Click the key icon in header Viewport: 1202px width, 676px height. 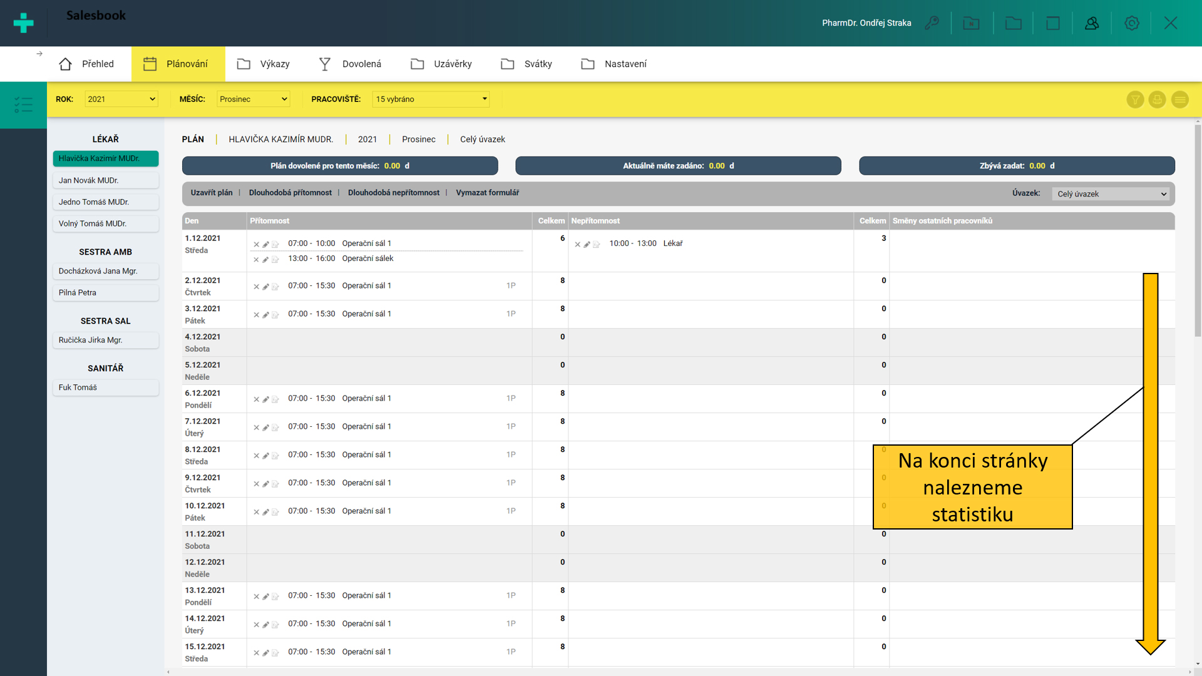coord(932,23)
